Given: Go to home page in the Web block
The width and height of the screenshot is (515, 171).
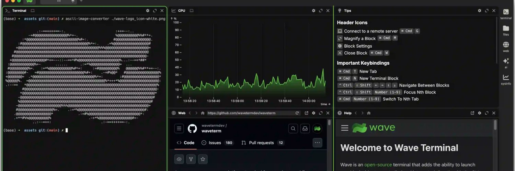Looking at the screenshot, I should point(203,113).
